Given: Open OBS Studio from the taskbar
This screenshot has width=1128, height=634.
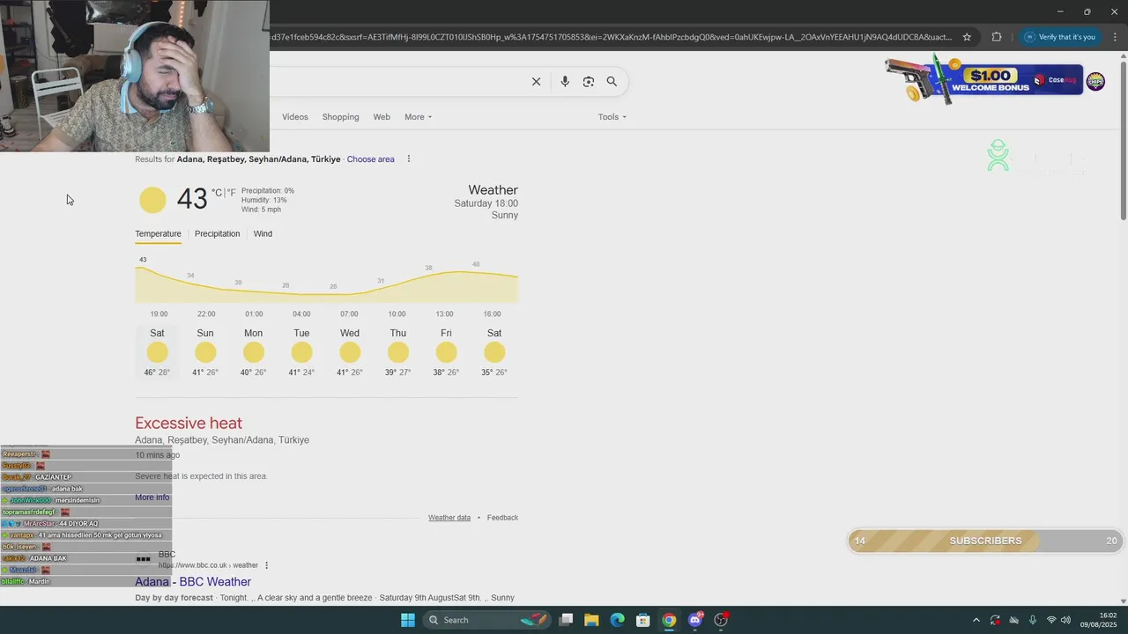Looking at the screenshot, I should (x=721, y=620).
